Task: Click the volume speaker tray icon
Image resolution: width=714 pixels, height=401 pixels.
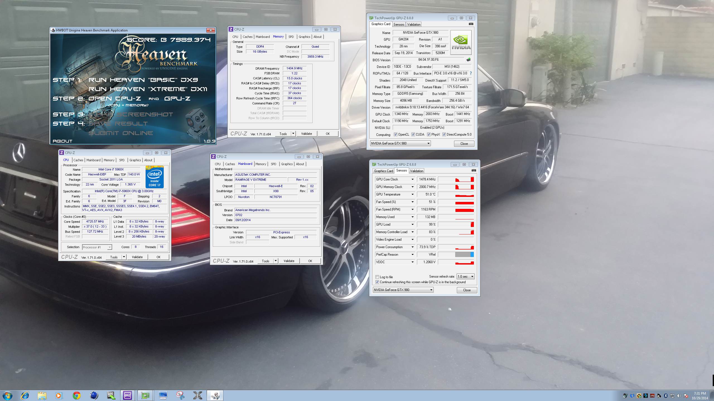Action: point(679,395)
